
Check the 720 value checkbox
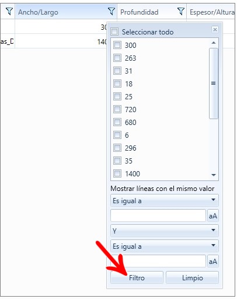pos(117,109)
